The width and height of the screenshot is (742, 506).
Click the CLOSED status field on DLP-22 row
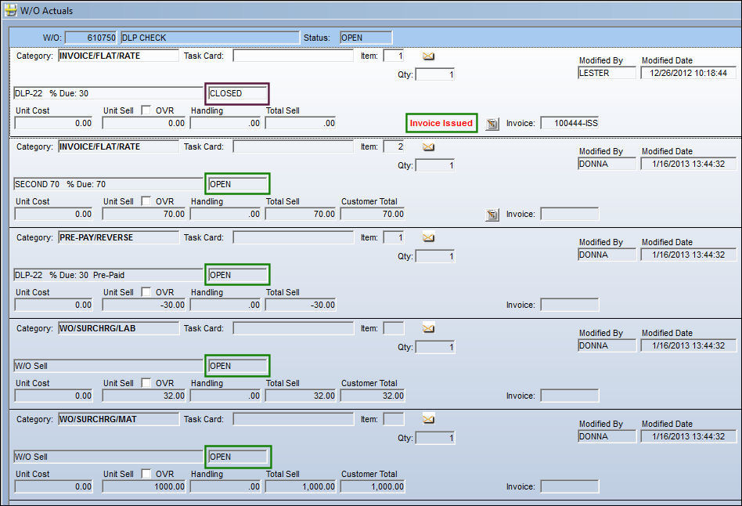tap(237, 94)
